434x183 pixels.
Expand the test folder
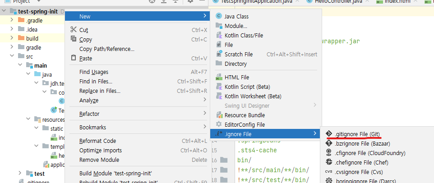pos(20,174)
